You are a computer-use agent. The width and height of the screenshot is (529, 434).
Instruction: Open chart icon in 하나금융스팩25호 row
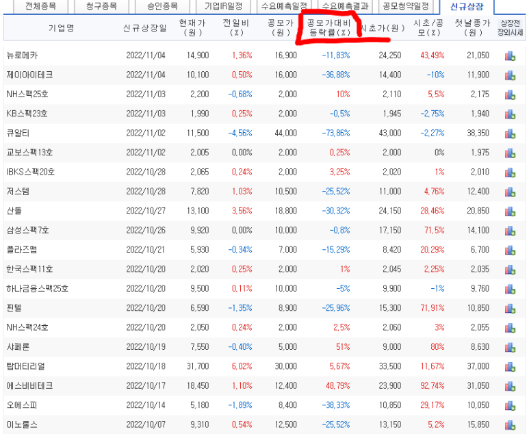pyautogui.click(x=510, y=290)
